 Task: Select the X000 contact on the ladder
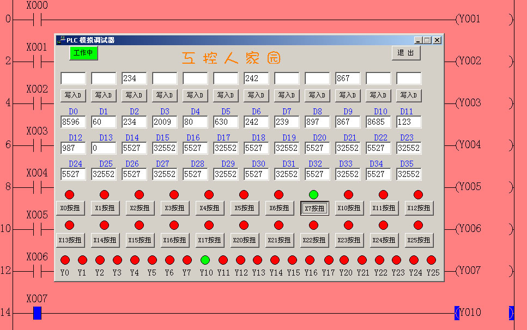tap(38, 20)
